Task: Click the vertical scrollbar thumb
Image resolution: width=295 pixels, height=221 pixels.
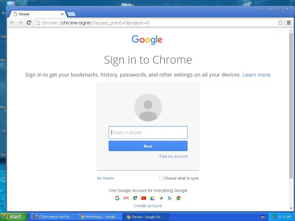Action: point(291,105)
